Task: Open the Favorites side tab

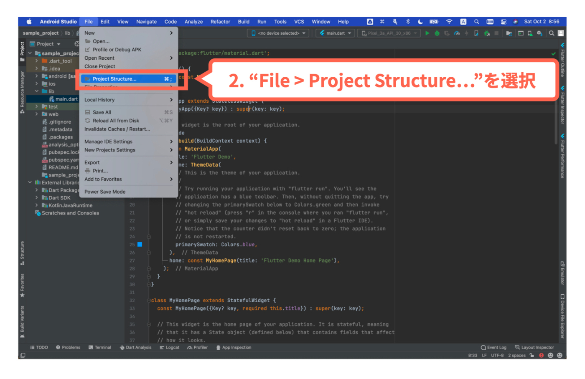Action: [x=22, y=286]
